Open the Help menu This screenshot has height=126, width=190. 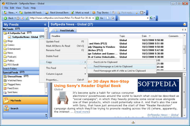coord(33,8)
